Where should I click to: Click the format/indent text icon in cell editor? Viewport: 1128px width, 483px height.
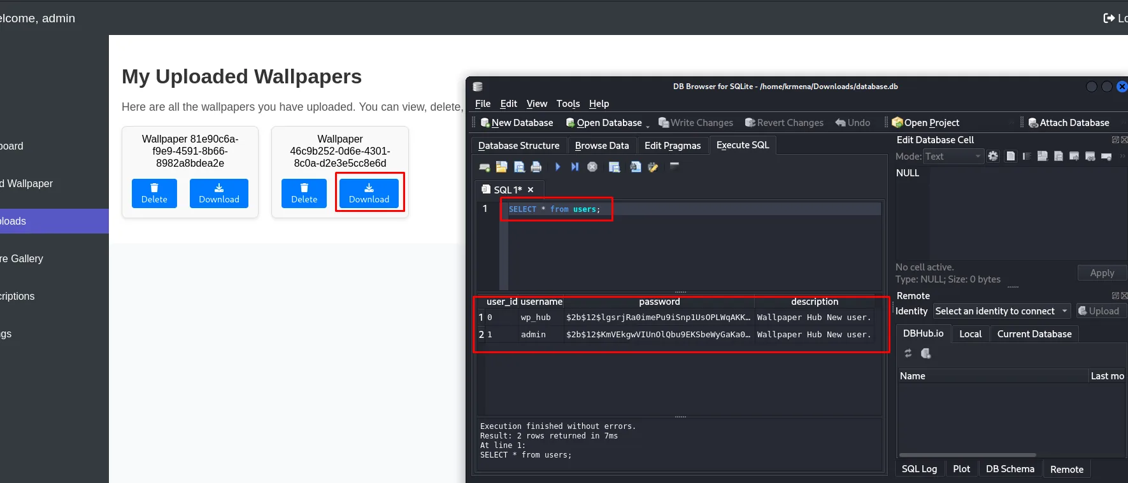[1027, 156]
